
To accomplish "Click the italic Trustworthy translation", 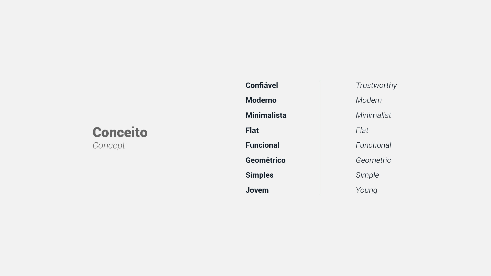I will (x=376, y=85).
